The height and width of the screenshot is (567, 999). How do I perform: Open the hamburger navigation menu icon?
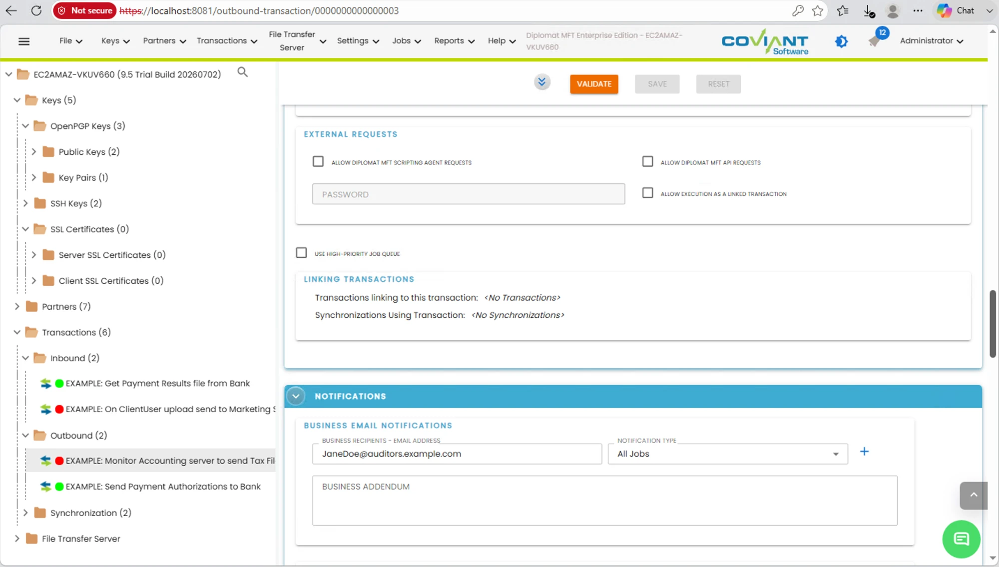coord(23,41)
